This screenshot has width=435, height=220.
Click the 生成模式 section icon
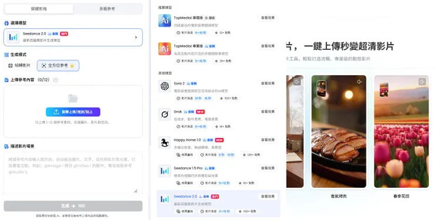[6, 55]
